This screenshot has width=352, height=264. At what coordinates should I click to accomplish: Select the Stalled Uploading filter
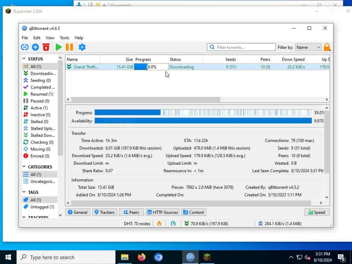(40, 129)
